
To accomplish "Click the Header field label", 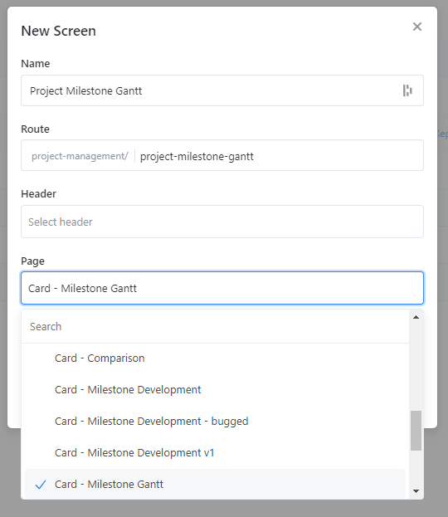I will [38, 194].
